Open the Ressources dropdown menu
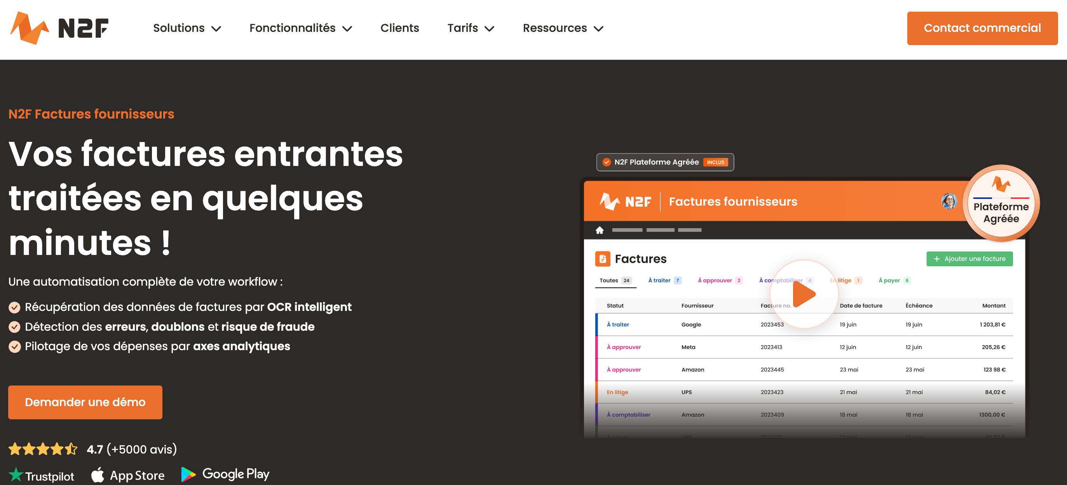1067x485 pixels. click(x=563, y=28)
